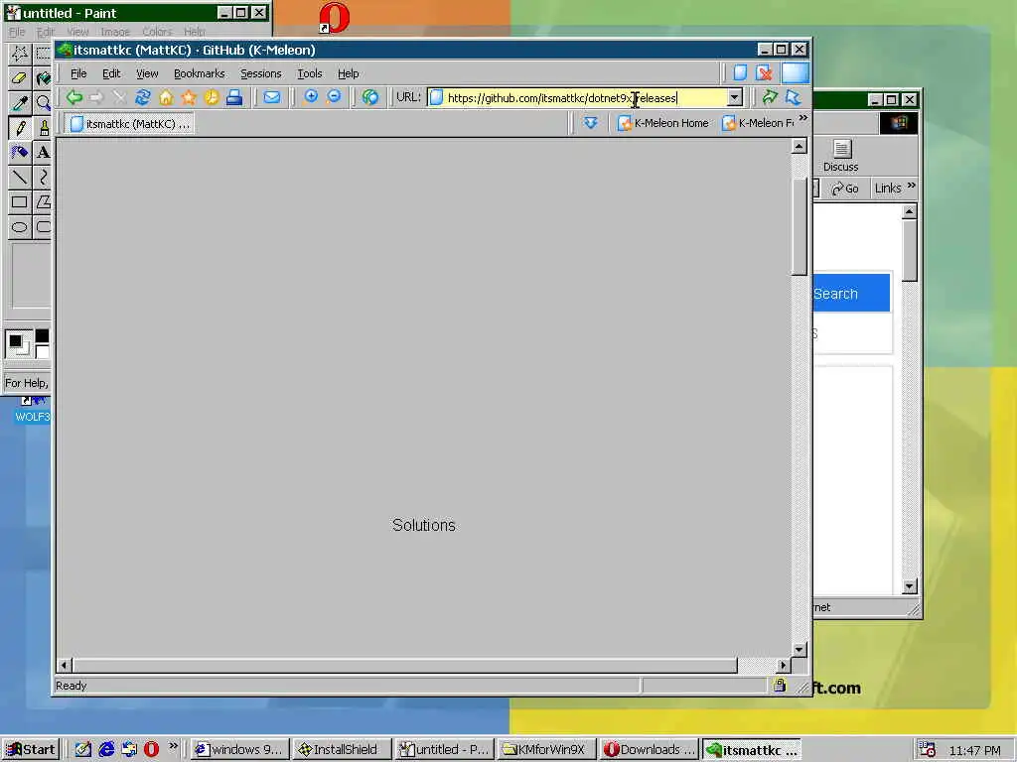Click Discuss in the background browser

pyautogui.click(x=840, y=156)
